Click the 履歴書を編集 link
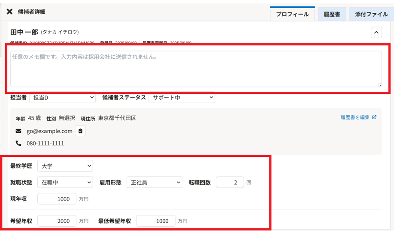 (x=355, y=117)
